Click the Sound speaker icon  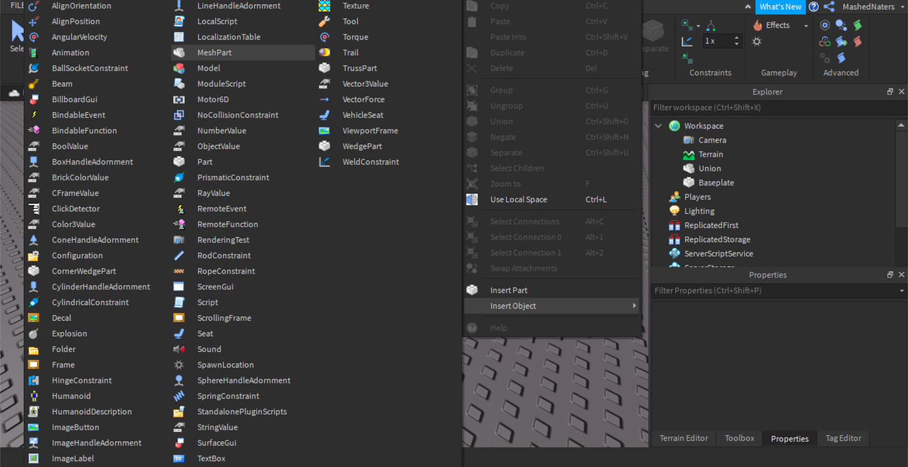coord(179,349)
